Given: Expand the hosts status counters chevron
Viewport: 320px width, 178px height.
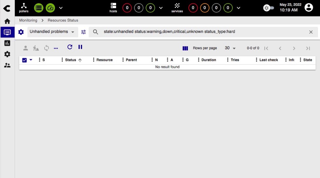Looking at the screenshot, I should [x=160, y=8].
